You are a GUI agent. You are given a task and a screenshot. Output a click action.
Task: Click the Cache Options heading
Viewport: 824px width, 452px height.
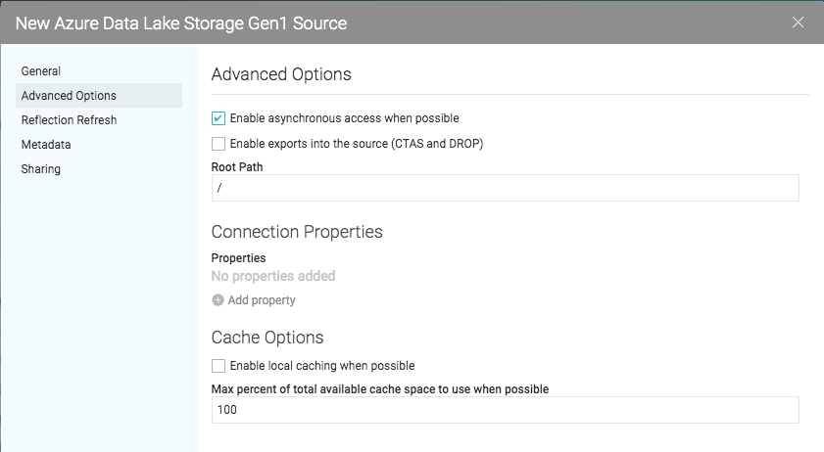point(267,338)
